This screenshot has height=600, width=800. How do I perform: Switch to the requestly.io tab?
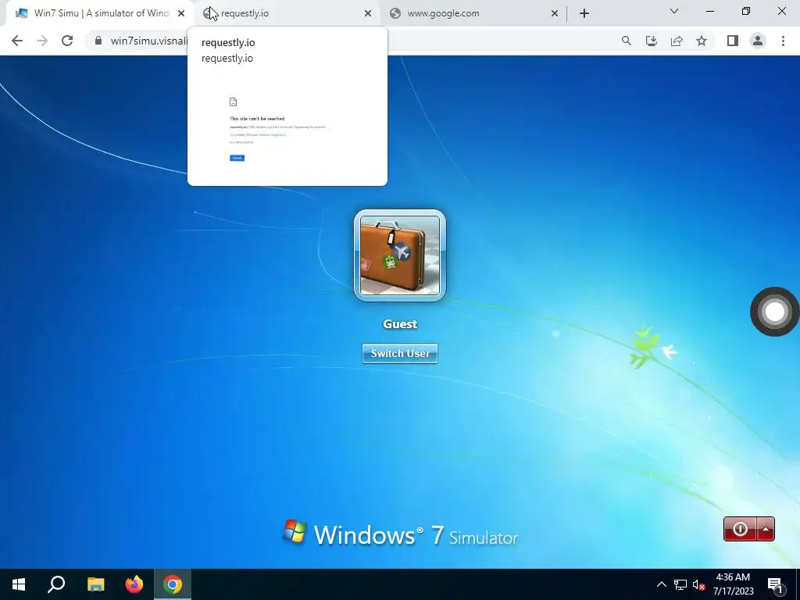(x=287, y=13)
